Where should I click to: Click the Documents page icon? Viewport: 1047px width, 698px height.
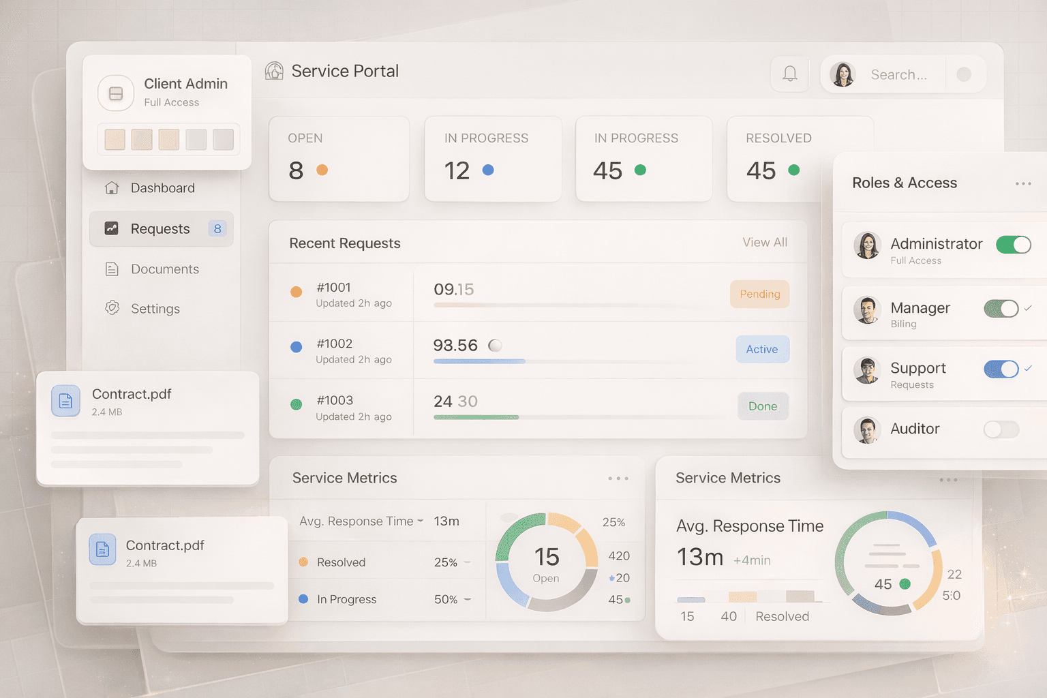(x=112, y=269)
